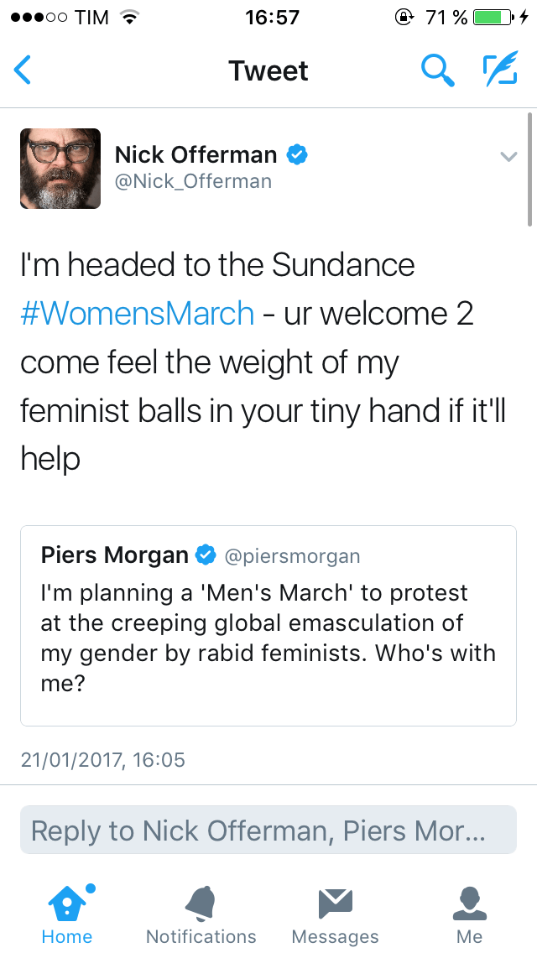Open the @Nick_Offerman handle

click(193, 181)
